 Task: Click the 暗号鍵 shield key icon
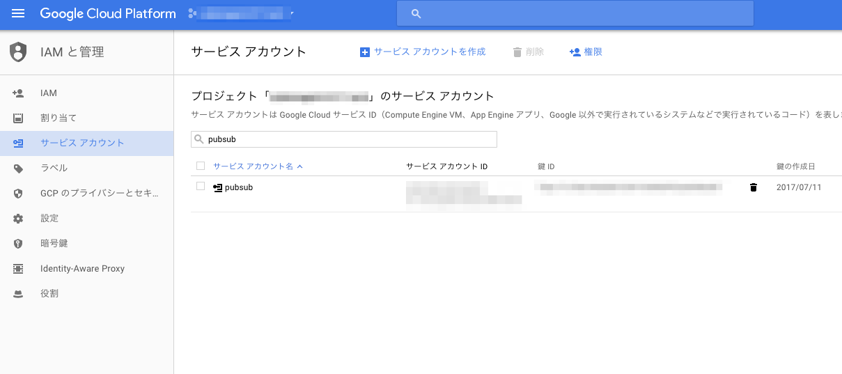click(x=18, y=244)
